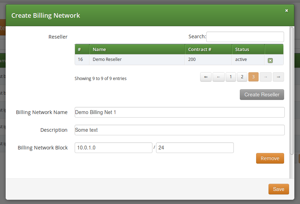Close the Create Billing Network dialog

pyautogui.click(x=287, y=11)
